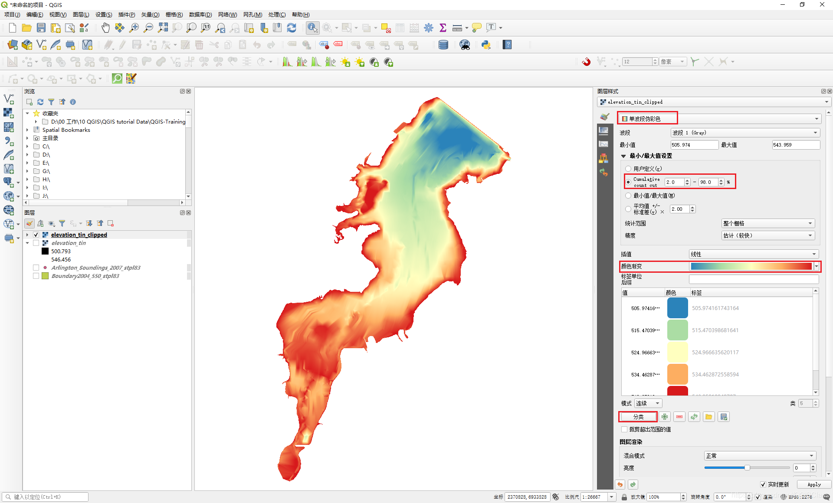
Task: Click the snapping magnet icon
Action: pos(587,62)
